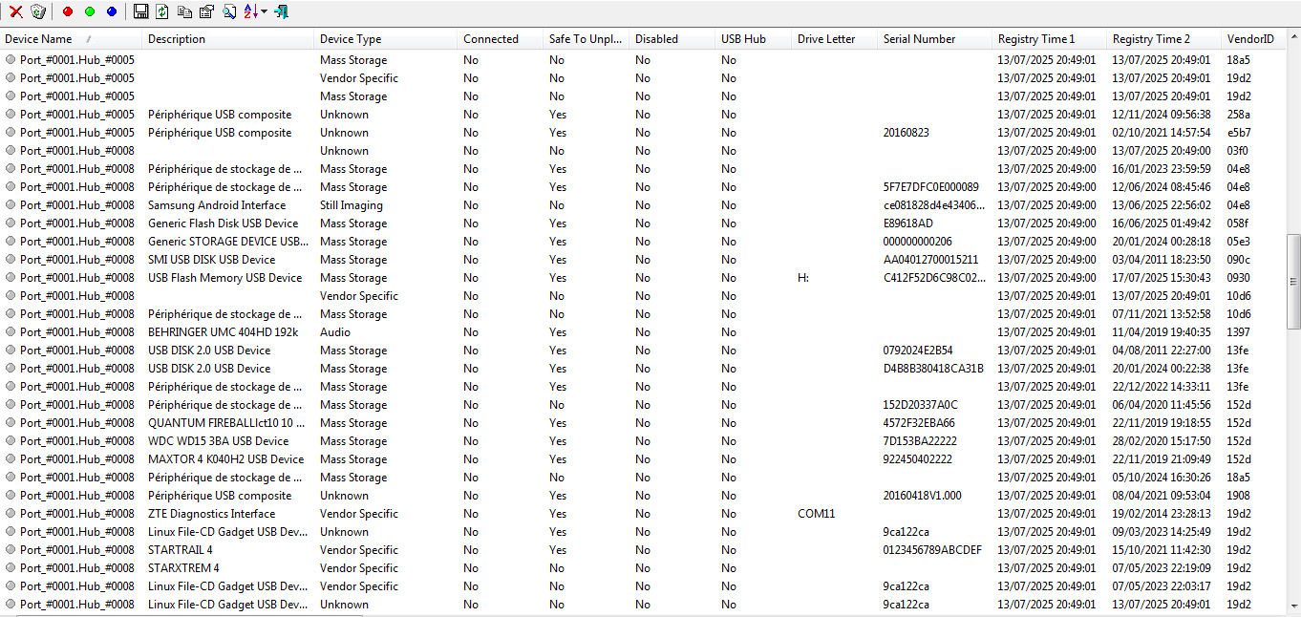Viewport: 1301px width, 617px height.
Task: Click serial number D4B8B380418CA31B
Action: (x=933, y=369)
